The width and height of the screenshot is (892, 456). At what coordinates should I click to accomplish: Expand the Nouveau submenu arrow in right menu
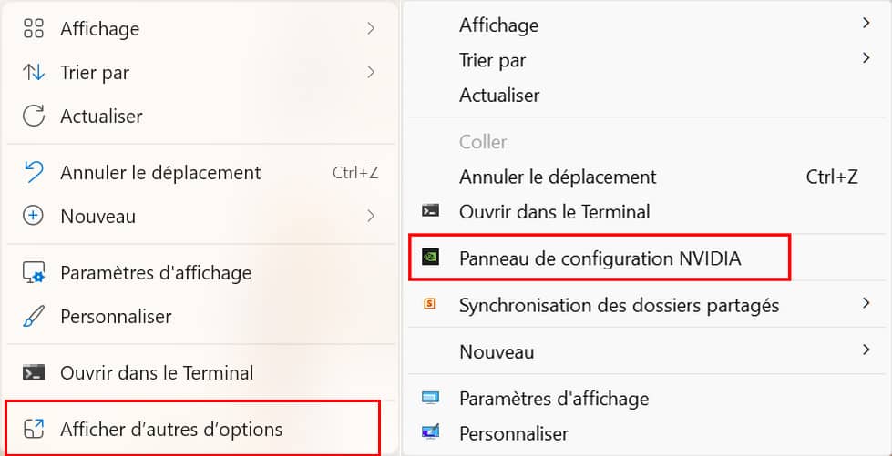(866, 350)
